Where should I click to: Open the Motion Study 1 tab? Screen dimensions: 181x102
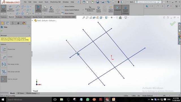coord(32,93)
